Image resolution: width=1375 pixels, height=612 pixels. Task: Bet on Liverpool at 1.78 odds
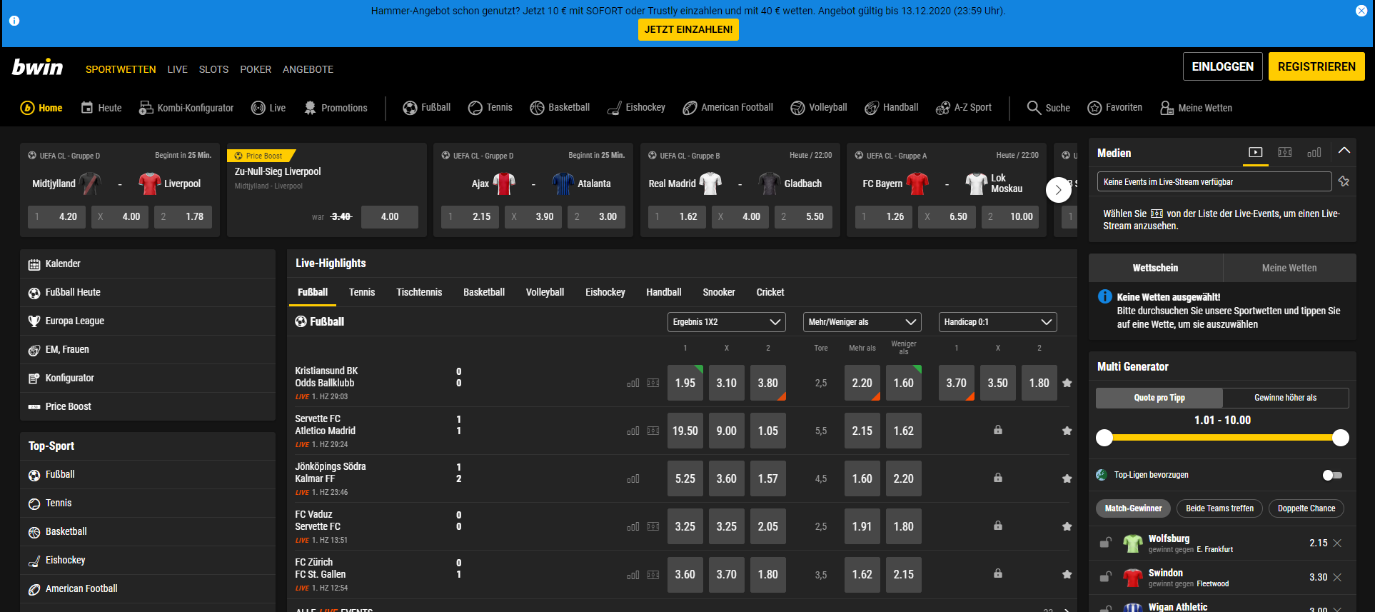click(183, 216)
